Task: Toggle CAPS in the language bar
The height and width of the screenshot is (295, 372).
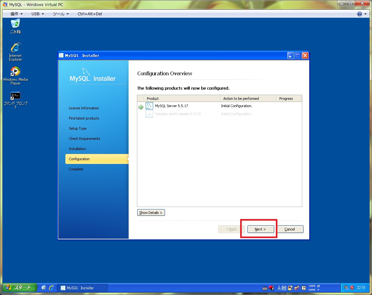Action: point(312,286)
